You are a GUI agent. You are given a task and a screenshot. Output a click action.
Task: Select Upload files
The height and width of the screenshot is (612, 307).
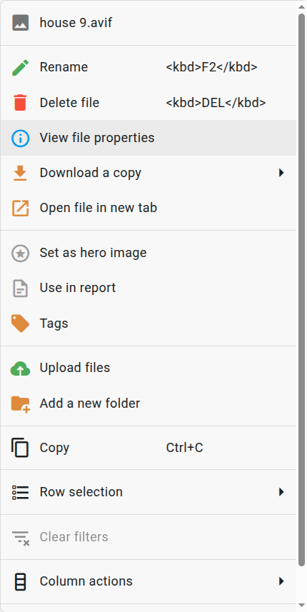[x=149, y=368]
